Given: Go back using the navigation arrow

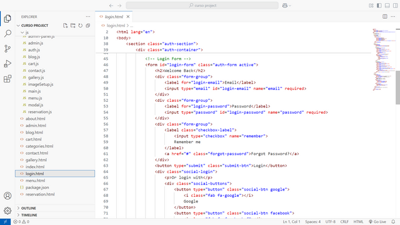Looking at the screenshot, I should (x=111, y=6).
